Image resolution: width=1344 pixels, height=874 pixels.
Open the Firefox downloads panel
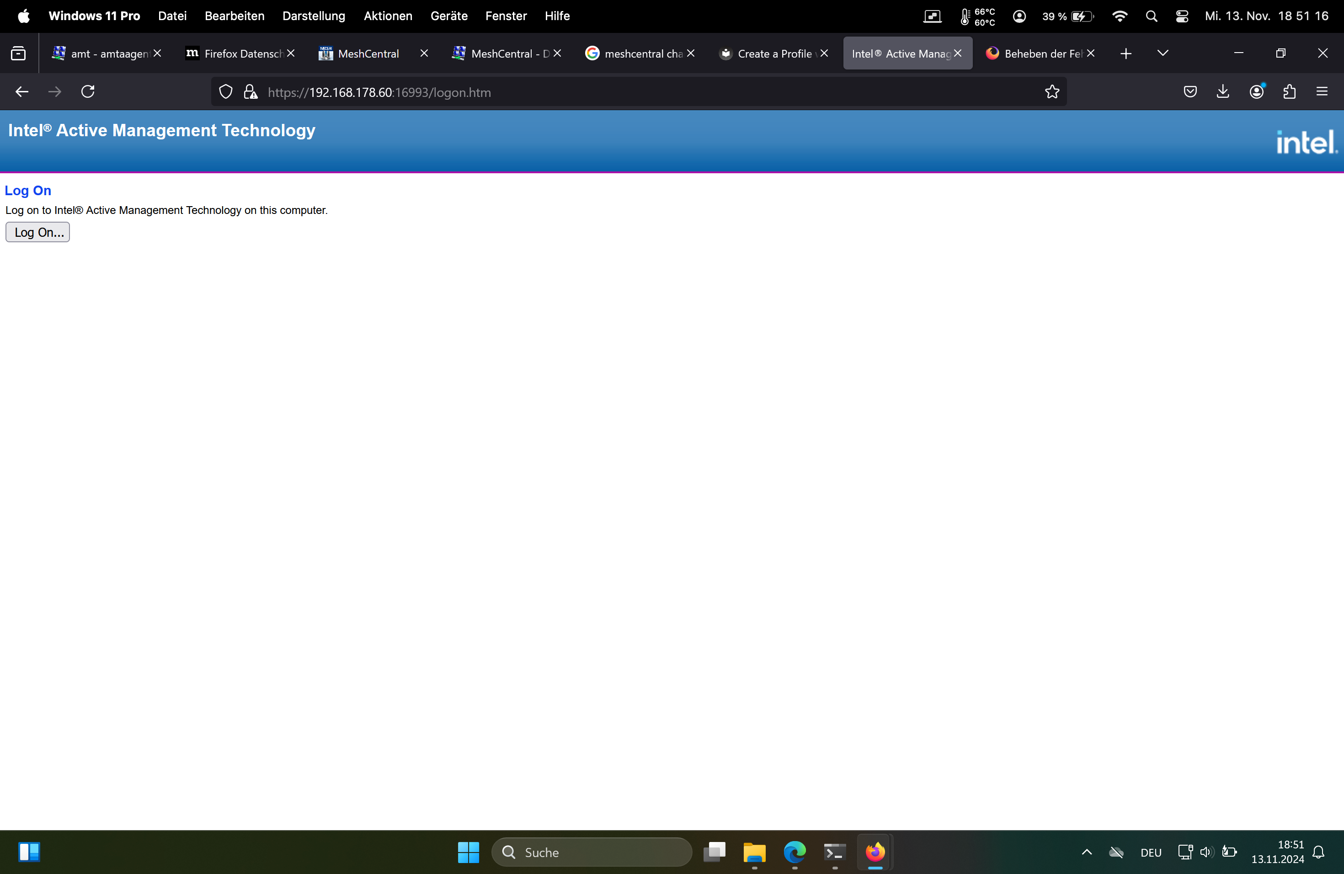point(1222,91)
